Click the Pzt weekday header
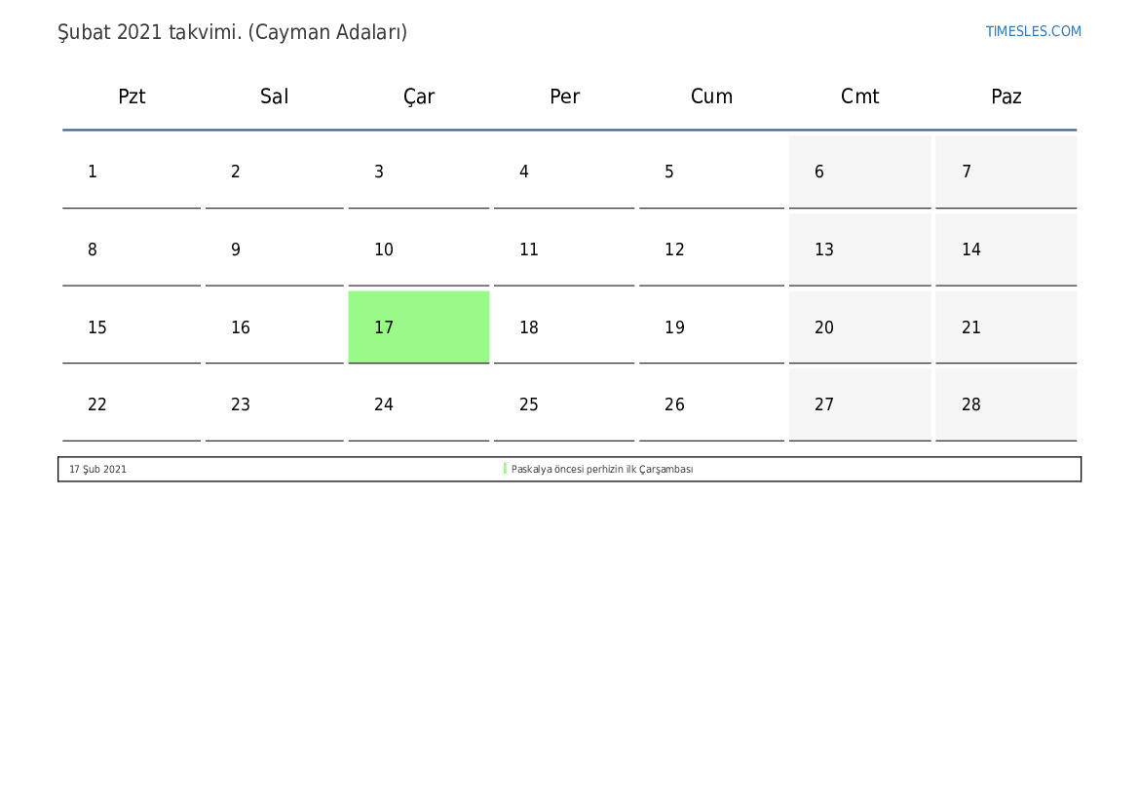The height and width of the screenshot is (806, 1139). point(132,96)
